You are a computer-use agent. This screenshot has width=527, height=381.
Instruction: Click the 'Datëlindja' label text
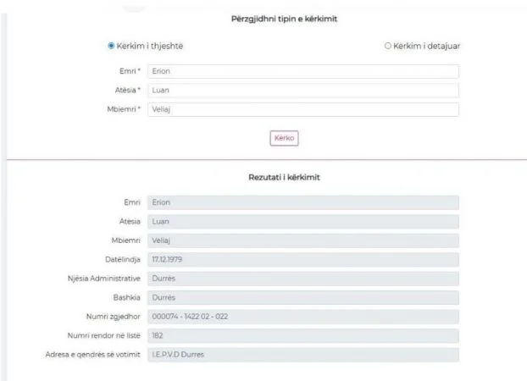click(120, 260)
